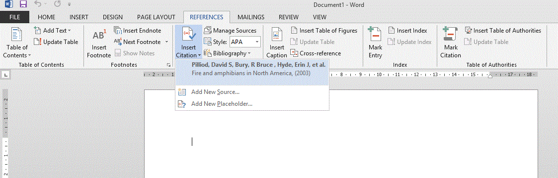Viewport: 558px width, 178px height.
Task: Open the Table of Contents gallery
Action: (x=17, y=43)
